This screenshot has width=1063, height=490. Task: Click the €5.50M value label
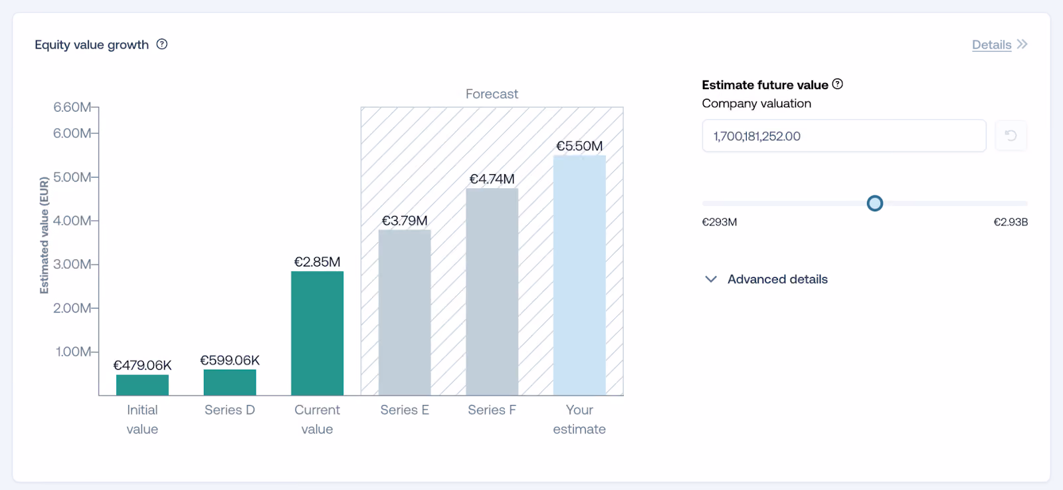pyautogui.click(x=579, y=146)
